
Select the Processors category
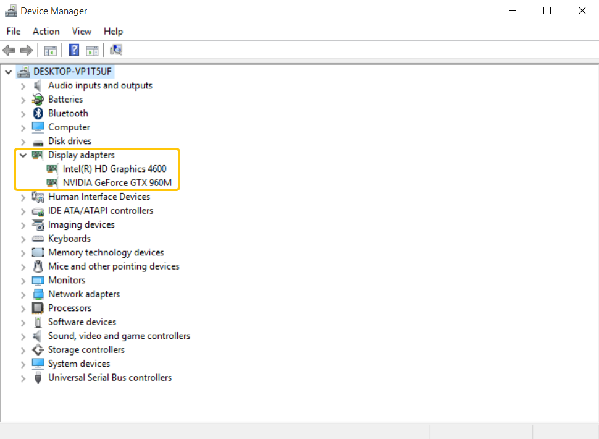(70, 307)
